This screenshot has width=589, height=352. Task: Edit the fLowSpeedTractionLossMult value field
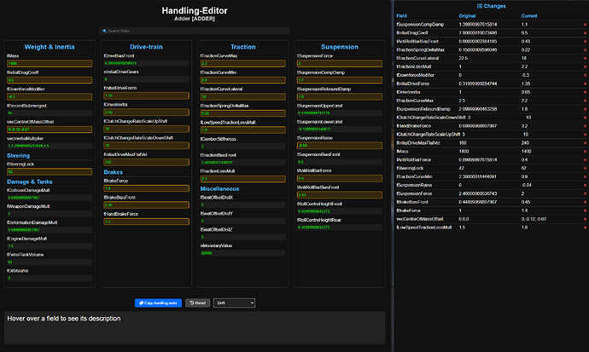[x=242, y=130]
